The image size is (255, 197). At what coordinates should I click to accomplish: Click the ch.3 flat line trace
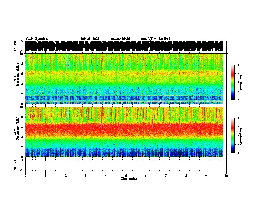(124, 165)
